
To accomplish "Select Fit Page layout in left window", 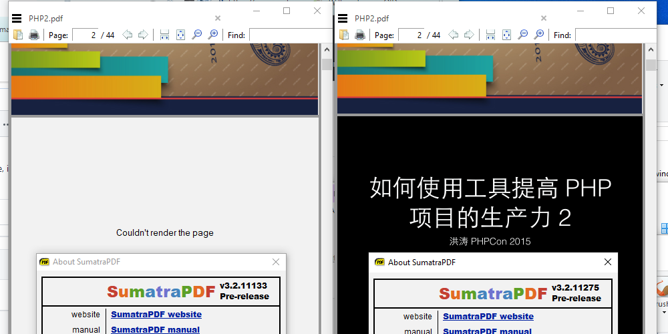I will (180, 35).
